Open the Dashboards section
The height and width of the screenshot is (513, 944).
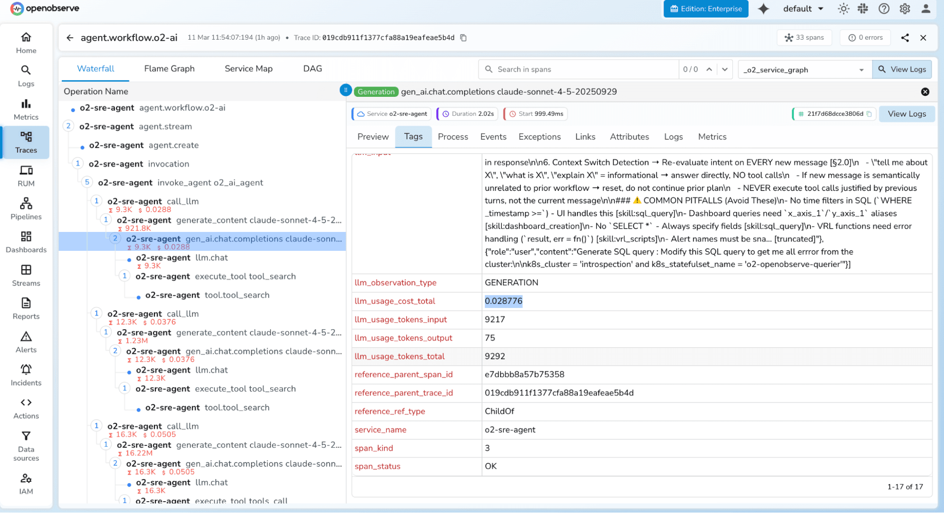click(x=26, y=241)
